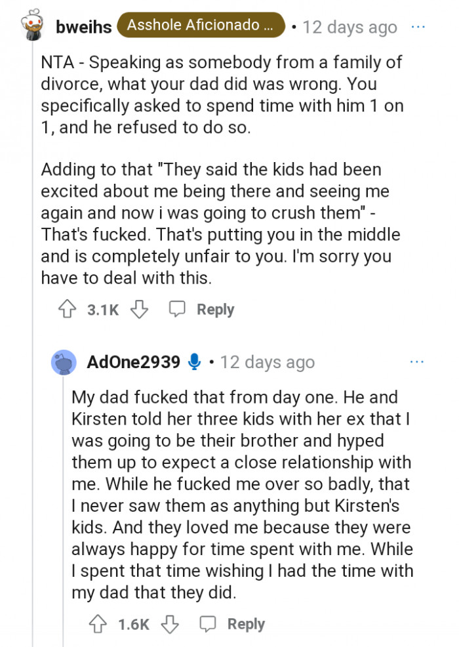
Task: Downvote the comment by bweihs
Action: pos(139,310)
